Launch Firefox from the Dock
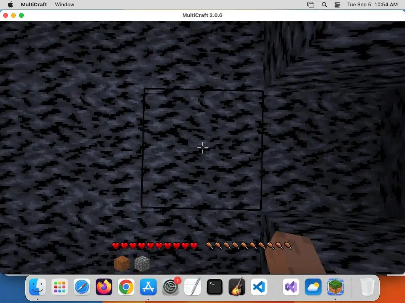The height and width of the screenshot is (303, 405). tap(104, 287)
